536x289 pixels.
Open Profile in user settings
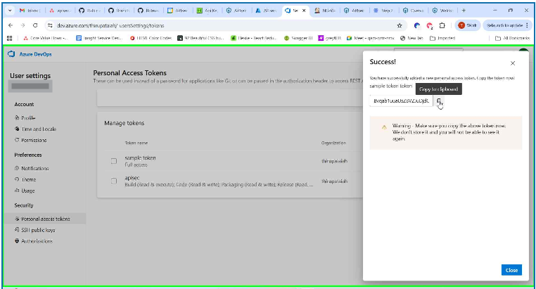[29, 117]
